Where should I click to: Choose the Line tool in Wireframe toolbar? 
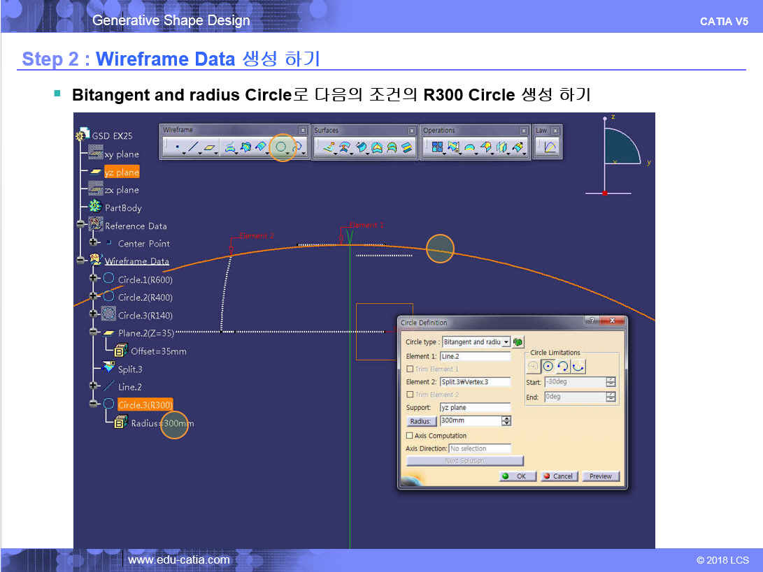(194, 147)
